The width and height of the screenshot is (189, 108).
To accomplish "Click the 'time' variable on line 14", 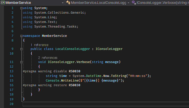I will [x=63, y=76].
